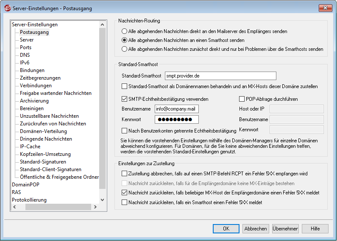
Task: Open Protokollierung section in the tree
Action: (29, 200)
